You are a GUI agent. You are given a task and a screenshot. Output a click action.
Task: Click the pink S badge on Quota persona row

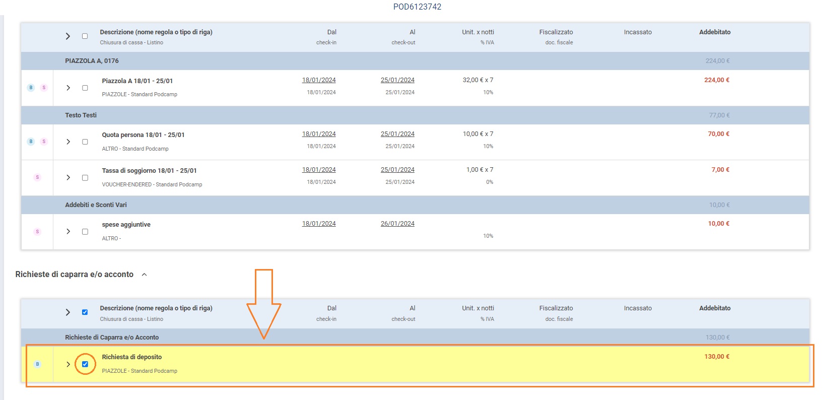click(x=44, y=142)
